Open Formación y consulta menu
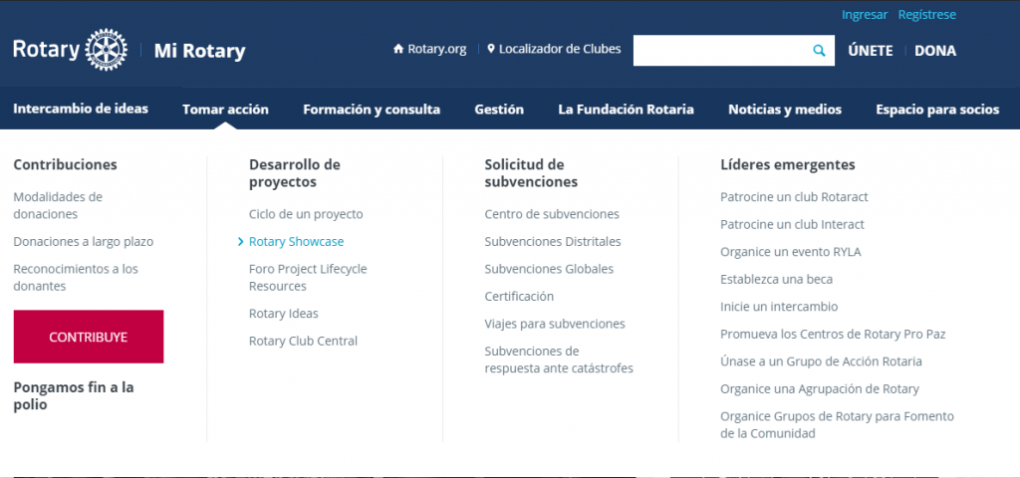Viewport: 1020px width, 478px height. [372, 110]
